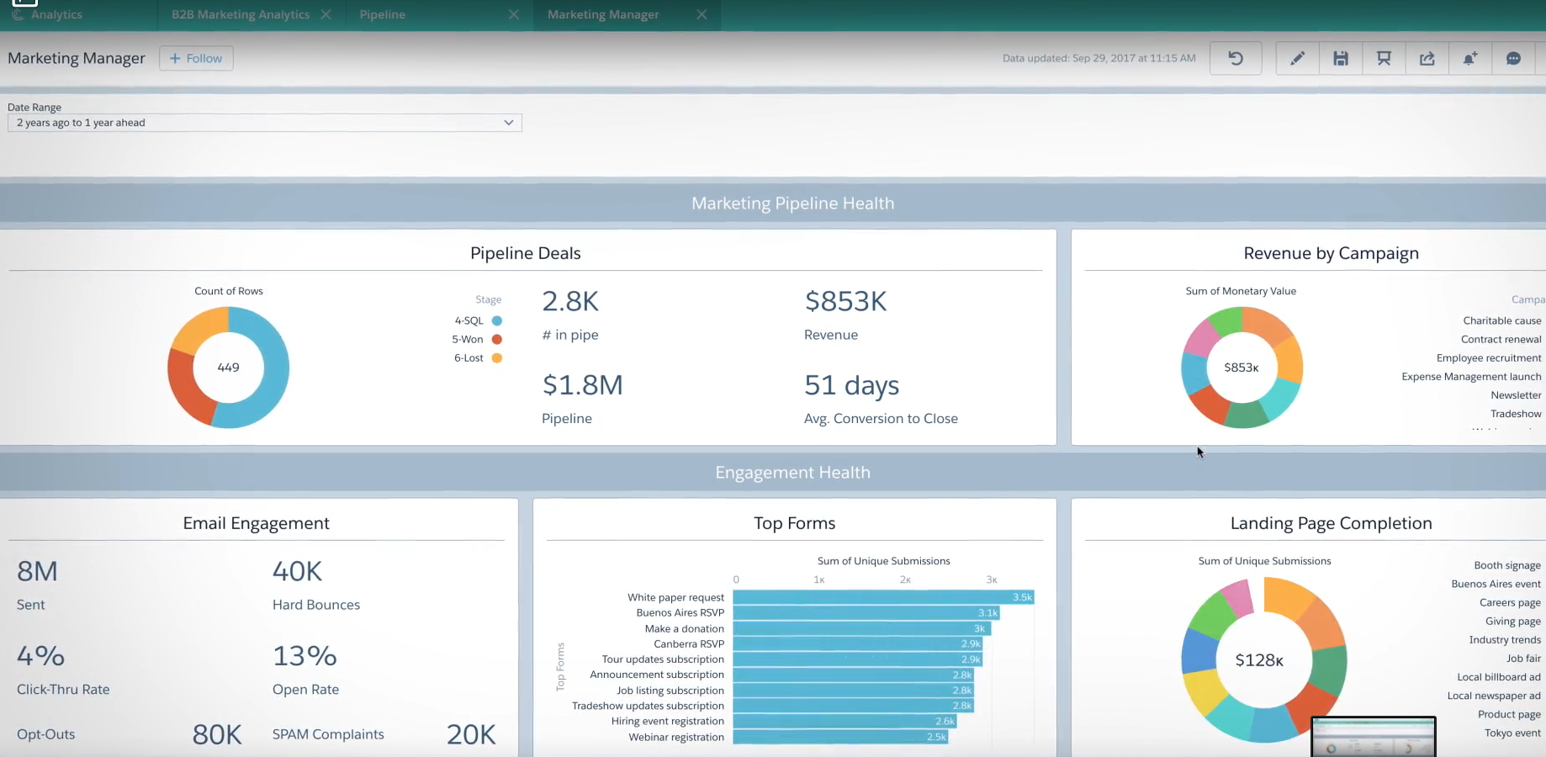This screenshot has height=757, width=1546.
Task: Click the White paper request bar
Action: (882, 597)
